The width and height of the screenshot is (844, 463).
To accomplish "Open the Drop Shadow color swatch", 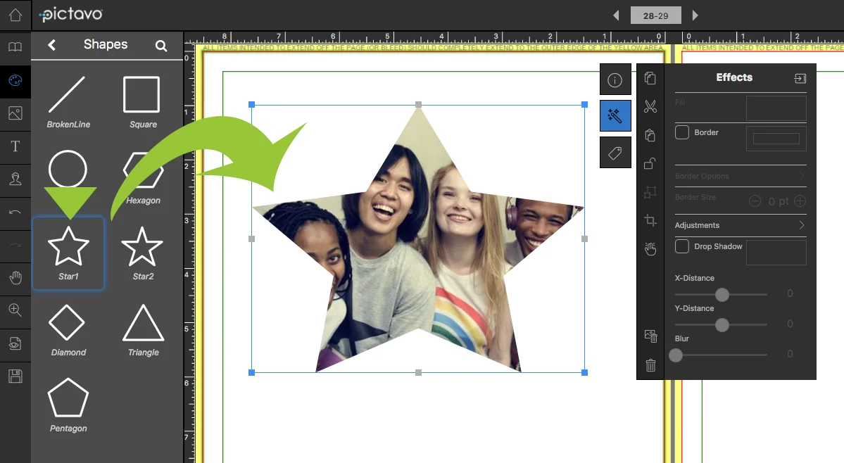I will [776, 253].
